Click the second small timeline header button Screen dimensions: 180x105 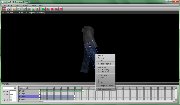22,88
